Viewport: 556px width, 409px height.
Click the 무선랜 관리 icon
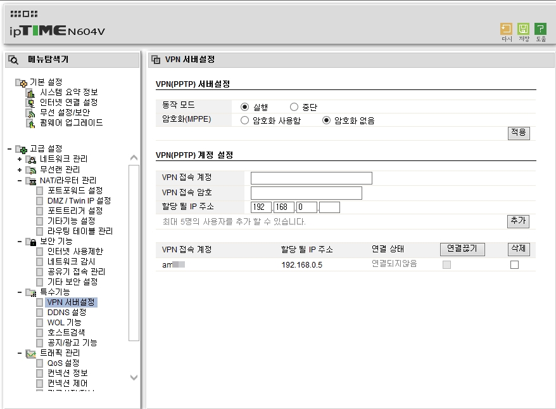pos(31,170)
